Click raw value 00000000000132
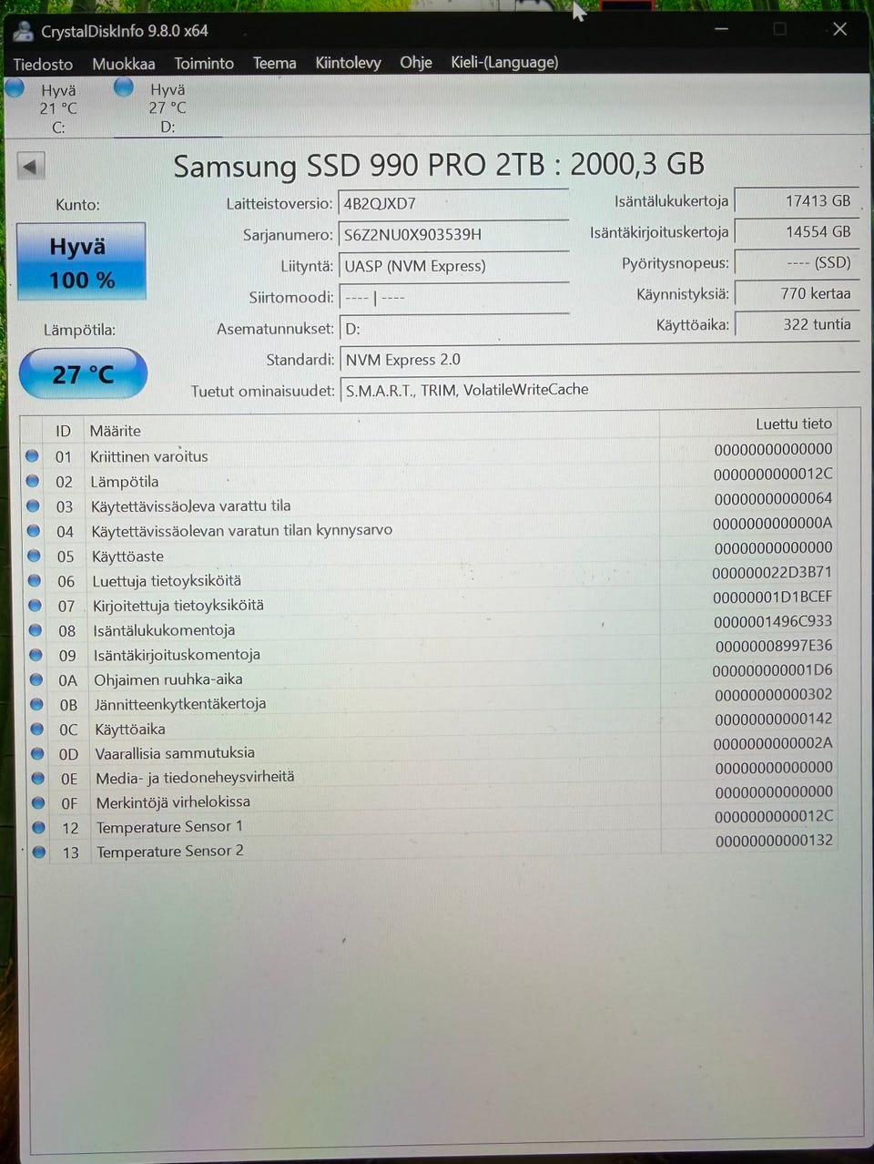This screenshot has width=874, height=1164. pos(775,840)
